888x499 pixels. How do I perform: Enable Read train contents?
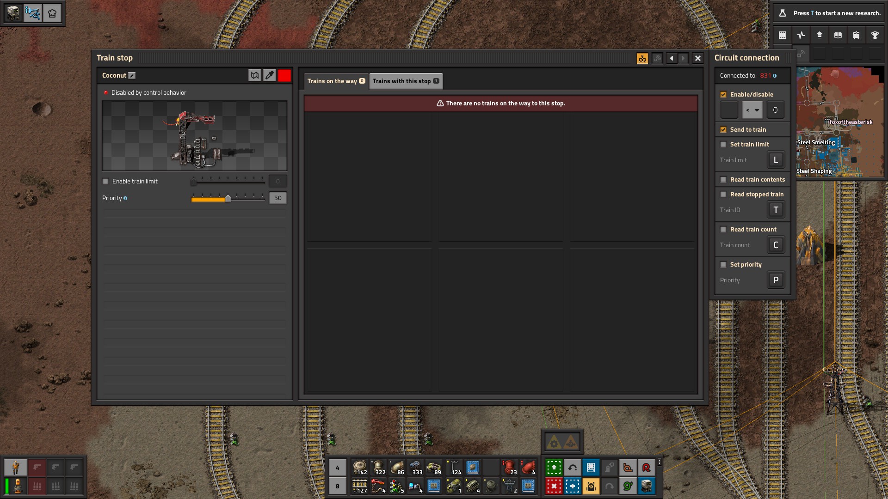(723, 180)
